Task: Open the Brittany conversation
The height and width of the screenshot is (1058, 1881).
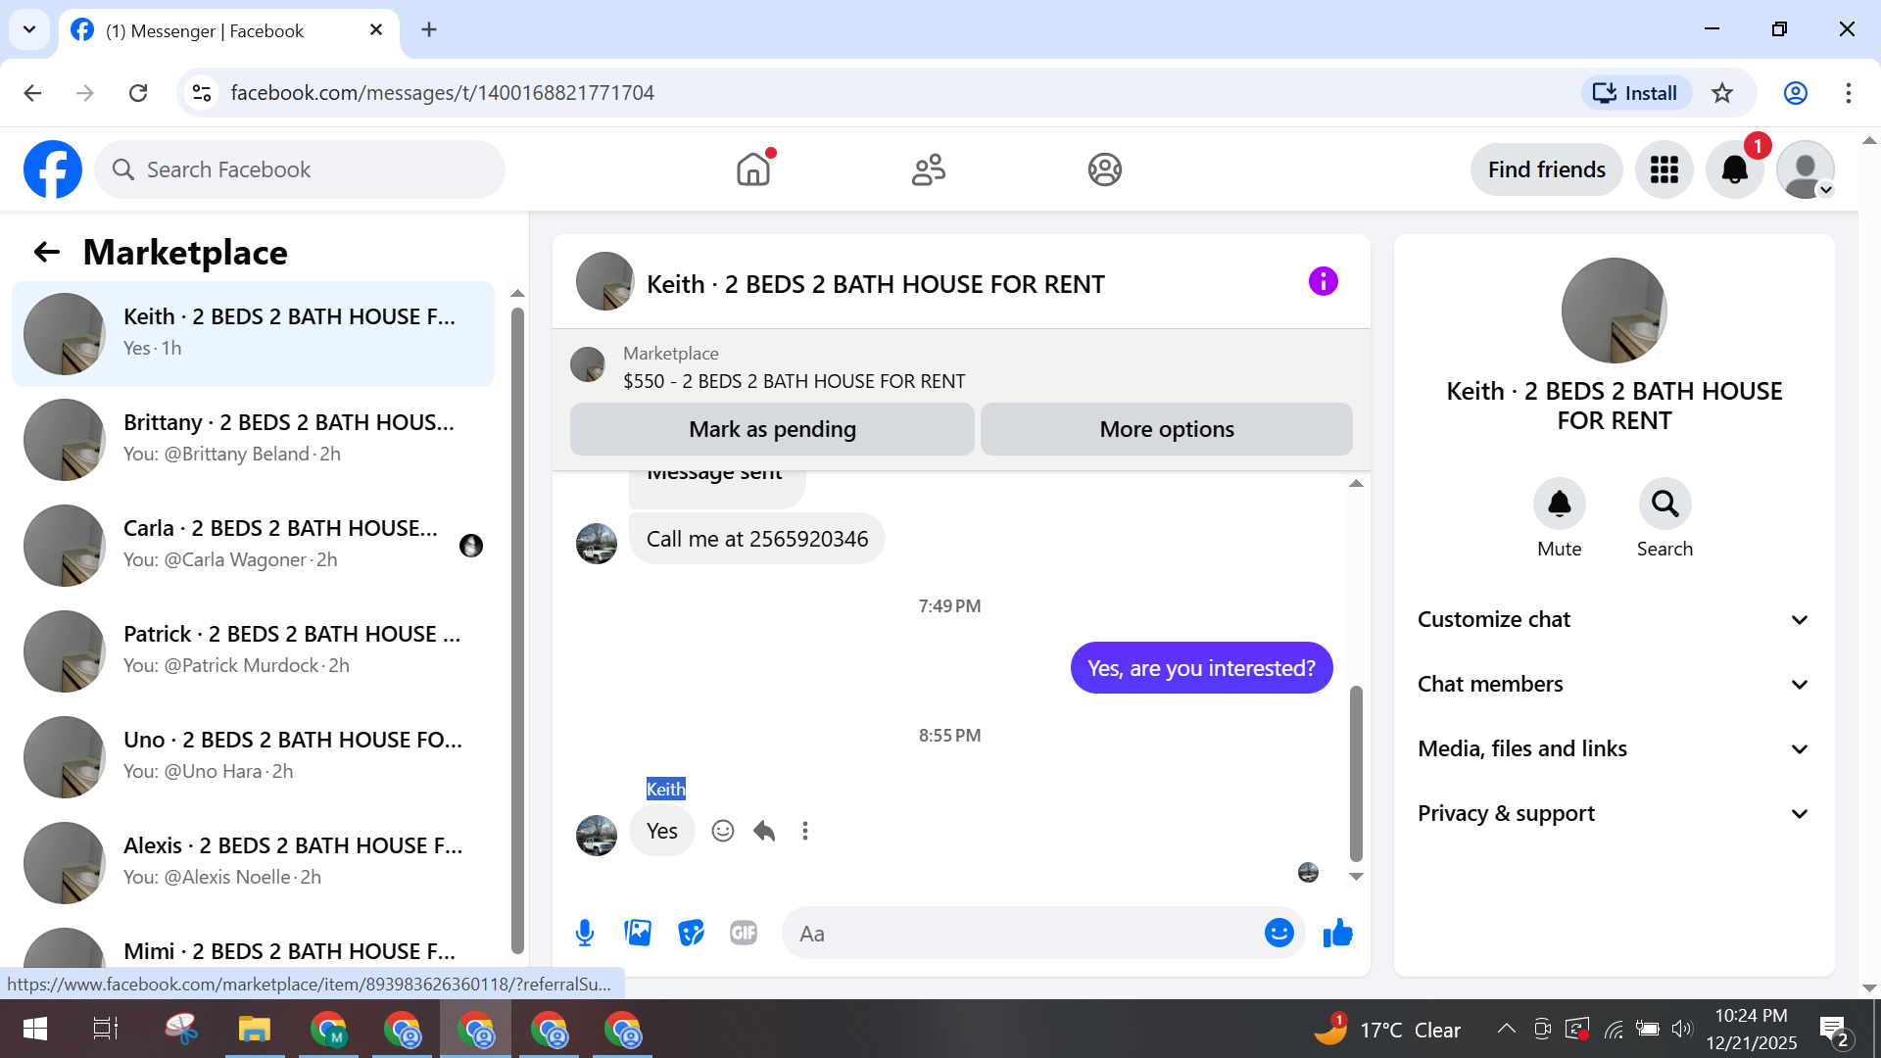Action: [253, 439]
